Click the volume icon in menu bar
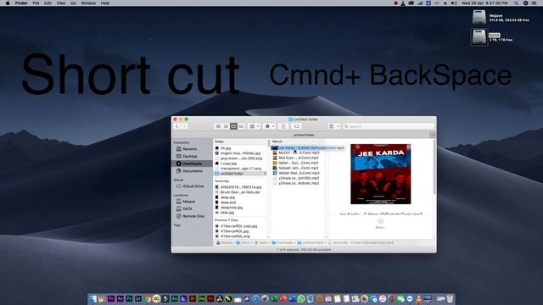The width and height of the screenshot is (543, 305). (454, 3)
